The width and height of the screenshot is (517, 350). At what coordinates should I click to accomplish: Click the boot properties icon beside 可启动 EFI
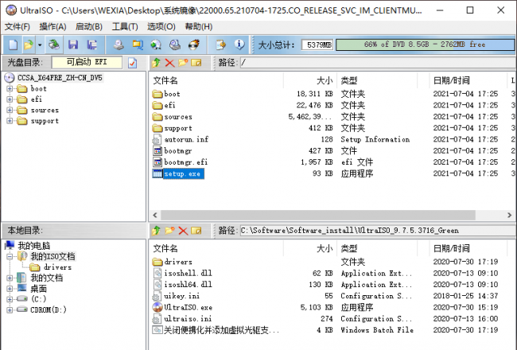pos(132,63)
